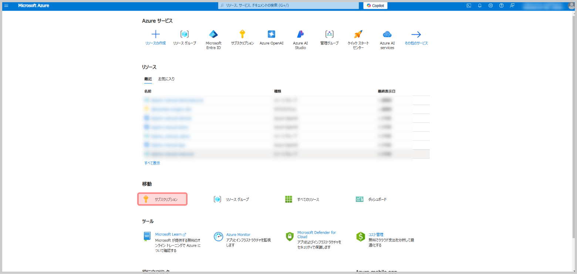Click the Microsoft Azure home title
577x274 pixels.
(x=34, y=6)
